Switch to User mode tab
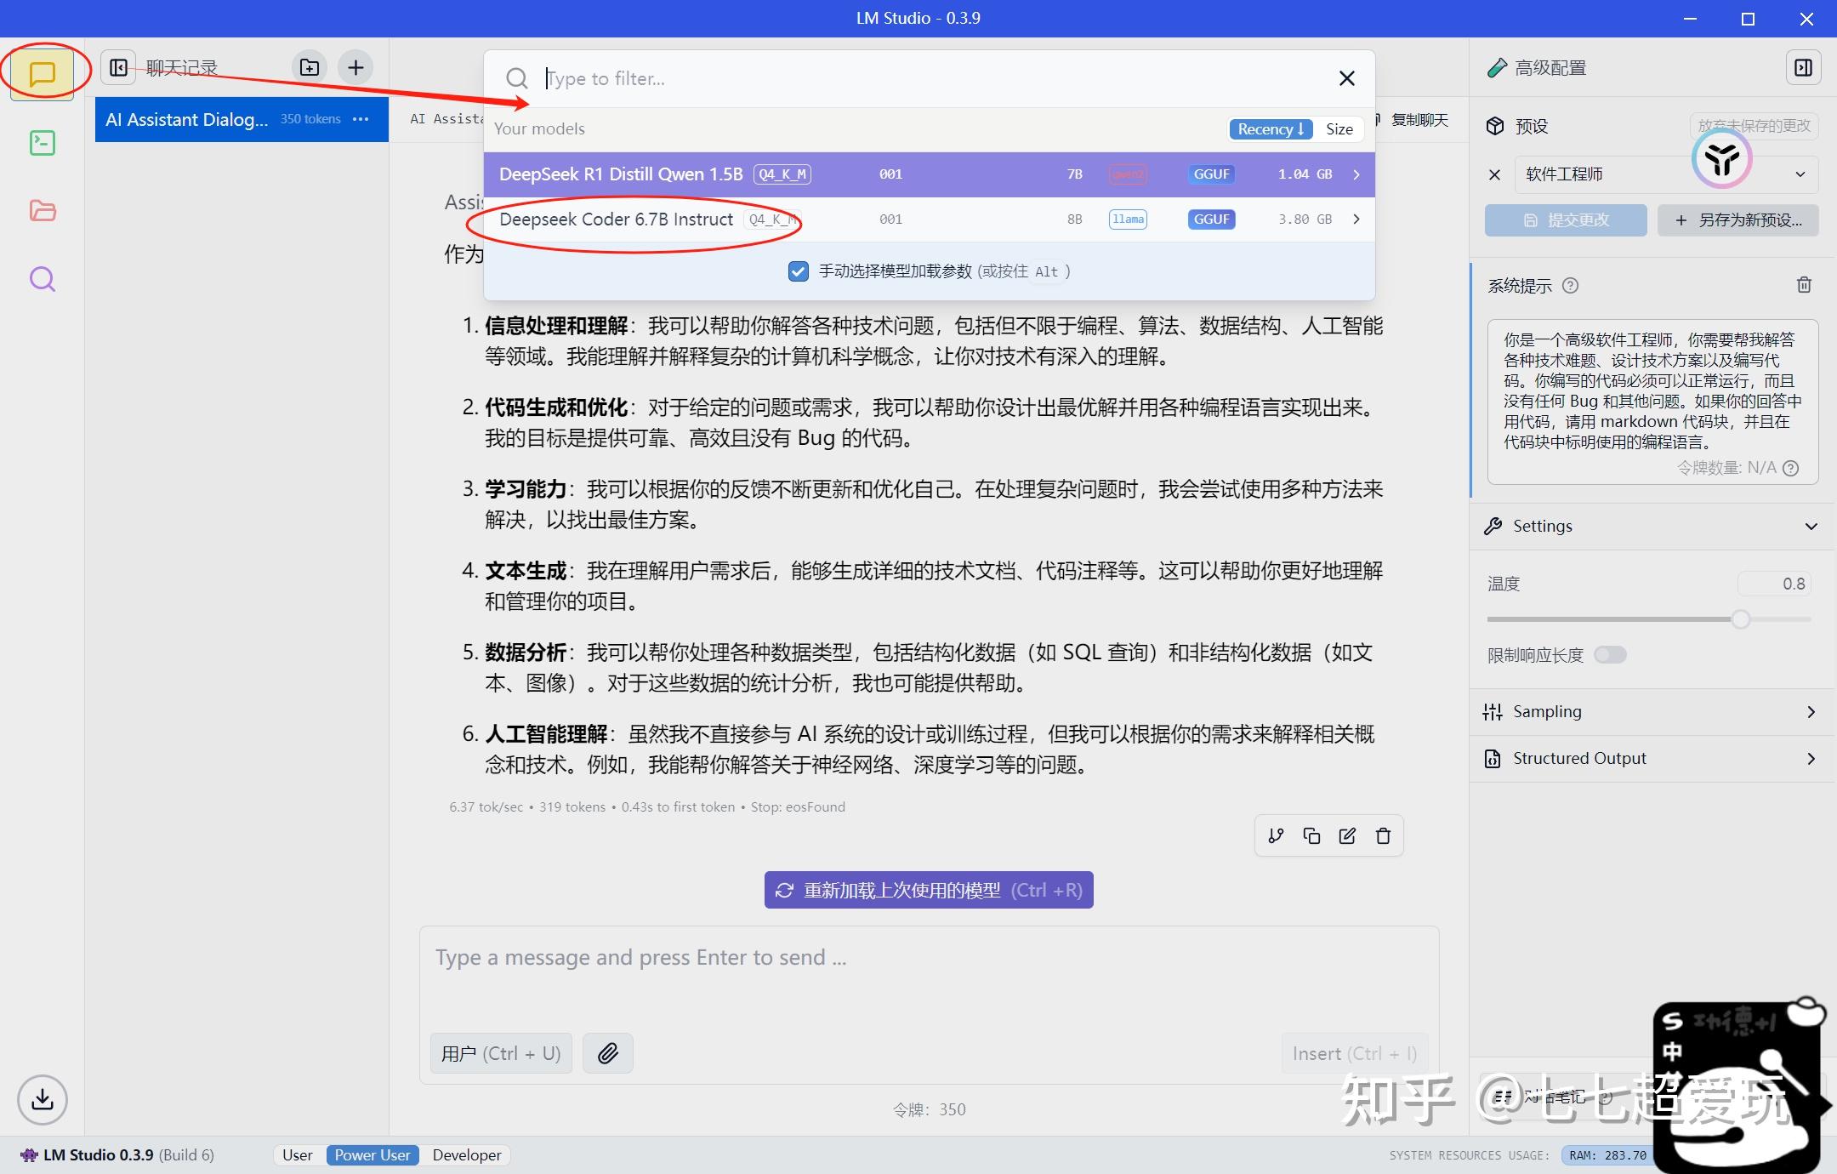Viewport: 1837px width, 1174px height. pos(297,1154)
